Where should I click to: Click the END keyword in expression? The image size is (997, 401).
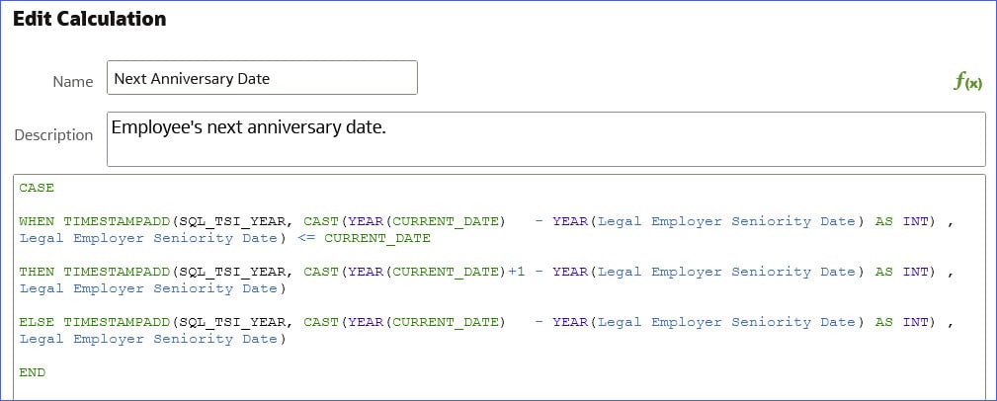click(32, 372)
